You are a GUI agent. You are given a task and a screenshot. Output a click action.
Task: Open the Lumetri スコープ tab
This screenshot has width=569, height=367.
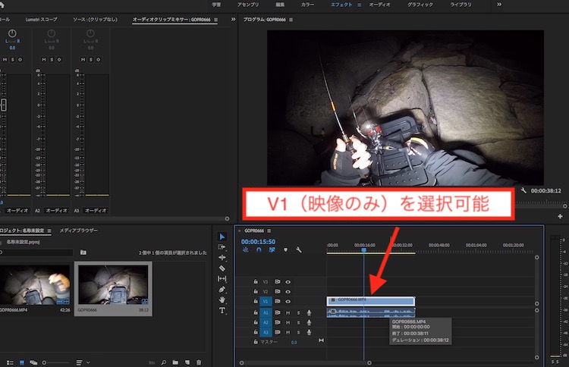pos(42,19)
